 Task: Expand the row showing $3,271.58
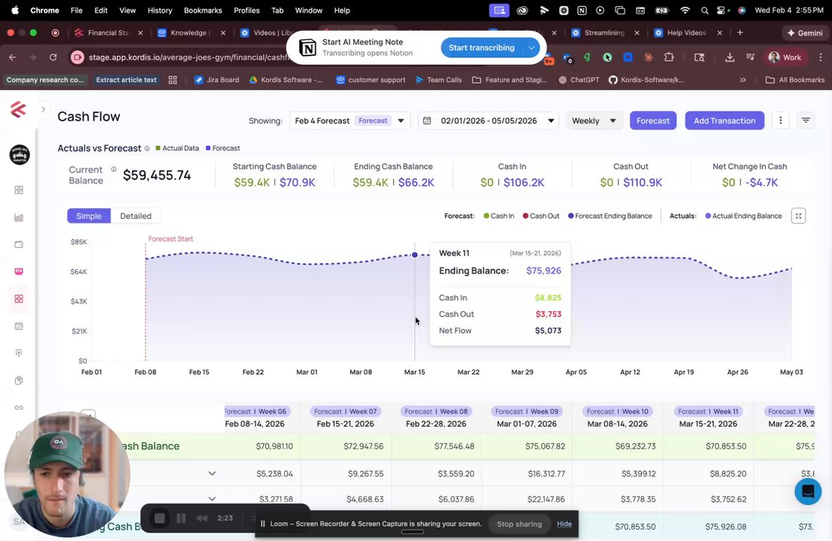coord(212,499)
